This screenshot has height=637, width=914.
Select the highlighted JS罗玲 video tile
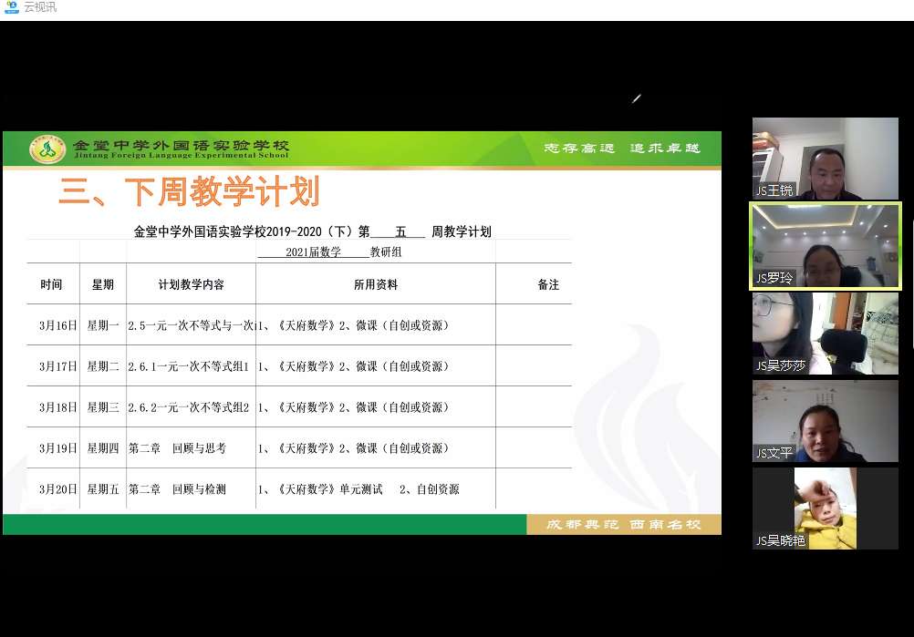(825, 246)
